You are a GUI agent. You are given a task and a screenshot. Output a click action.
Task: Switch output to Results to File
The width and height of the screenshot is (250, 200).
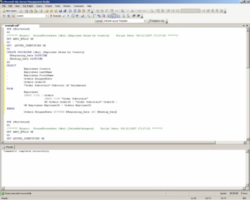tap(118, 16)
